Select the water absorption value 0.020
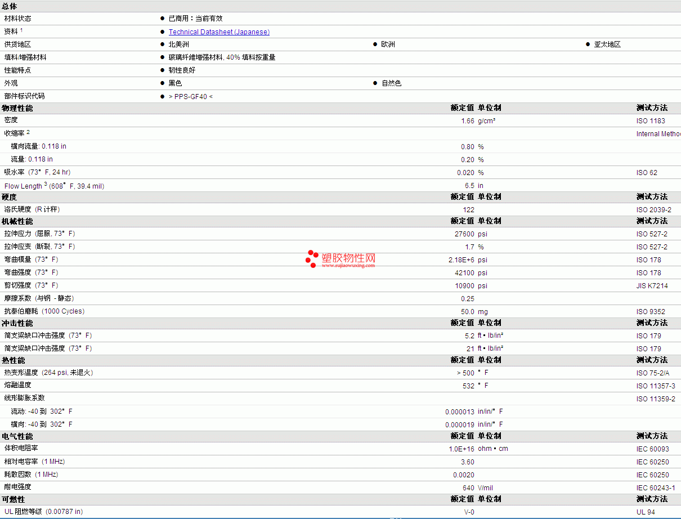The height and width of the screenshot is (519, 681). click(x=466, y=173)
